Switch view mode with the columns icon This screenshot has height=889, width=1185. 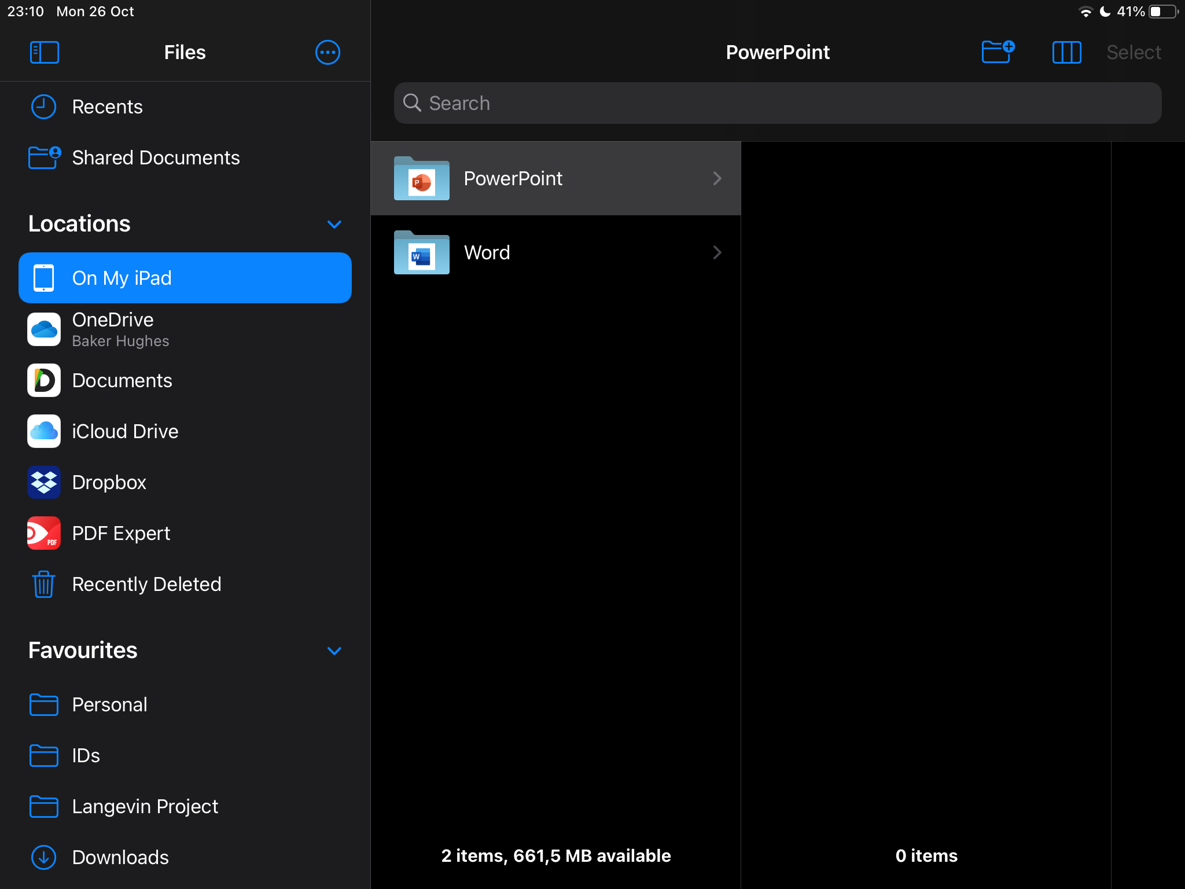(1066, 52)
